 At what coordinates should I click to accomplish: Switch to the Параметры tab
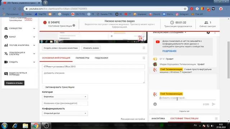[82, 58]
